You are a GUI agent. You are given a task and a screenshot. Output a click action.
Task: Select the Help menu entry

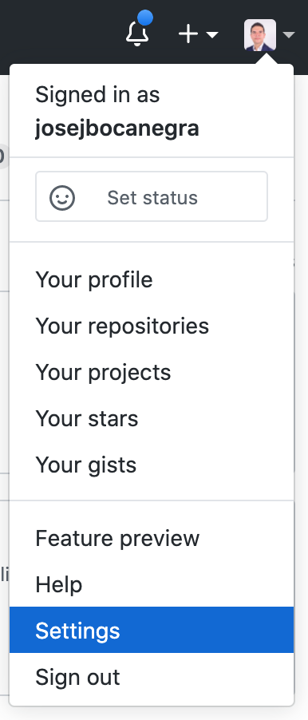(x=152, y=584)
